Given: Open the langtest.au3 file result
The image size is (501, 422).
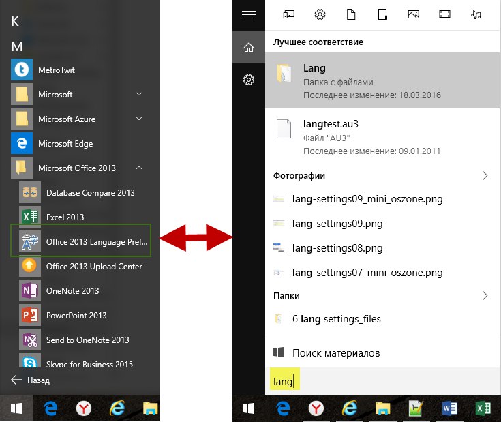Looking at the screenshot, I should [382, 137].
